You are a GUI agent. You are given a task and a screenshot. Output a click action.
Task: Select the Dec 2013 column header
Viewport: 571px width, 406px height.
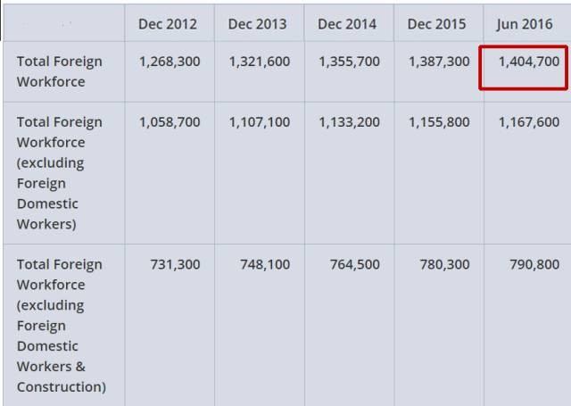[x=259, y=24]
